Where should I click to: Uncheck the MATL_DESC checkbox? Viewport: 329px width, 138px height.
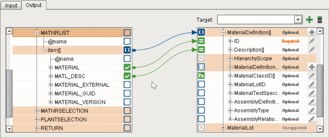(127, 76)
